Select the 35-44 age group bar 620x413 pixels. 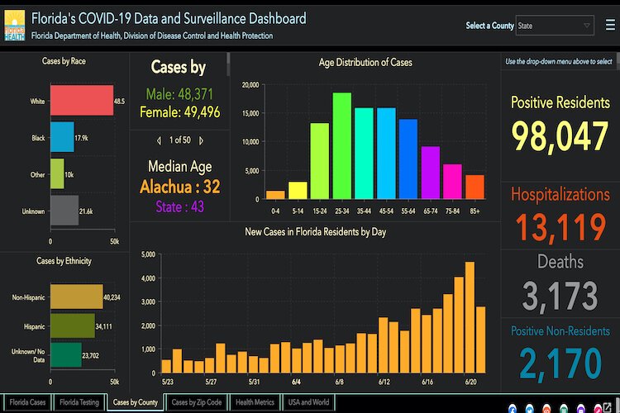pyautogui.click(x=365, y=154)
